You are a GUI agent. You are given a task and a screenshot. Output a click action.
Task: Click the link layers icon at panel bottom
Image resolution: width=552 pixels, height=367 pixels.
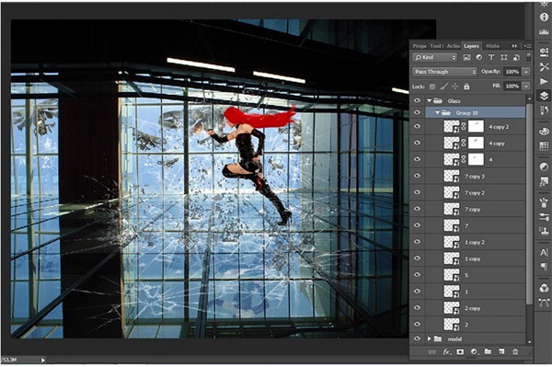(x=432, y=351)
